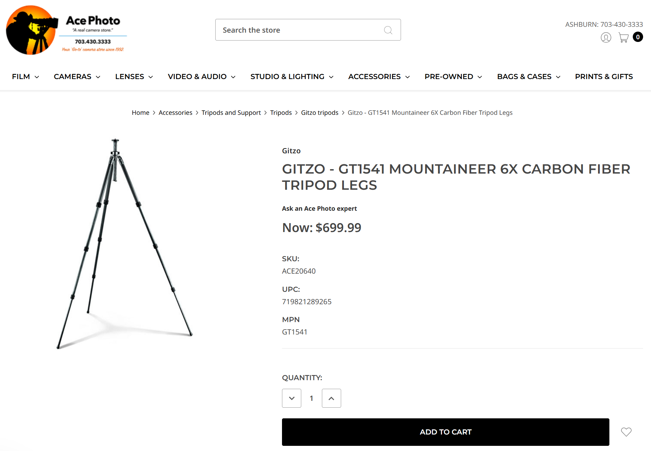Increase quantity with up arrow
651x451 pixels.
pyautogui.click(x=331, y=398)
